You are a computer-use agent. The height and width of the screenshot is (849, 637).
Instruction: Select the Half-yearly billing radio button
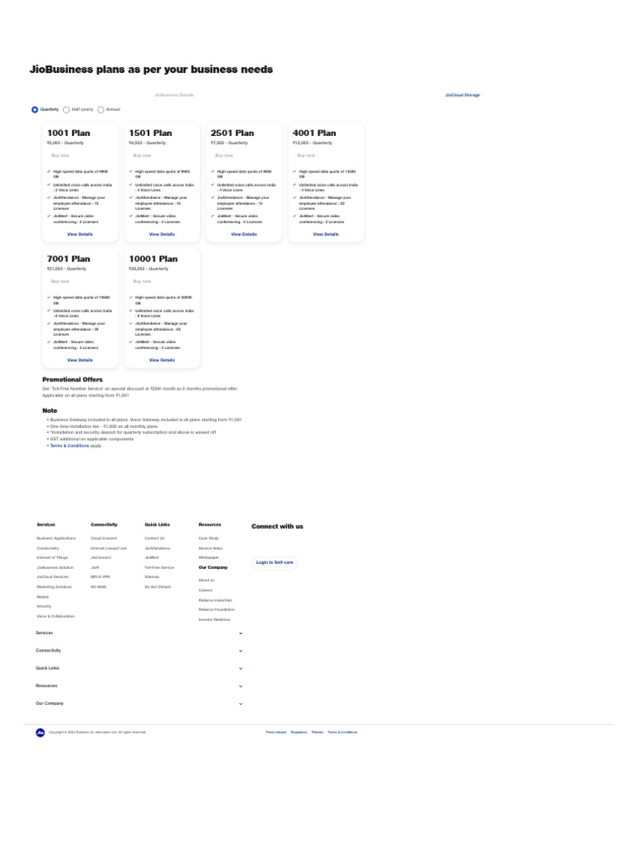pyautogui.click(x=66, y=109)
